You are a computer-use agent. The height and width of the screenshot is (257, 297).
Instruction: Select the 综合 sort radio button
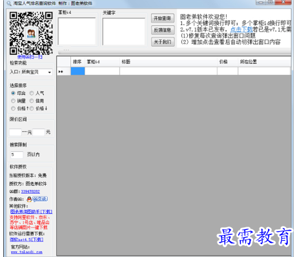(x=13, y=93)
